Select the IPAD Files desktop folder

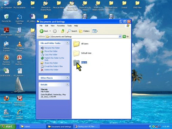137,4
